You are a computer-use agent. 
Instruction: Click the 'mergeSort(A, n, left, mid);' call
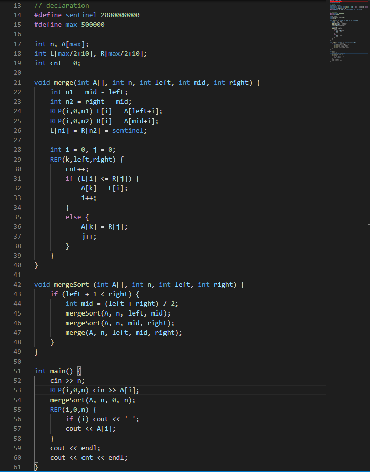(x=118, y=313)
